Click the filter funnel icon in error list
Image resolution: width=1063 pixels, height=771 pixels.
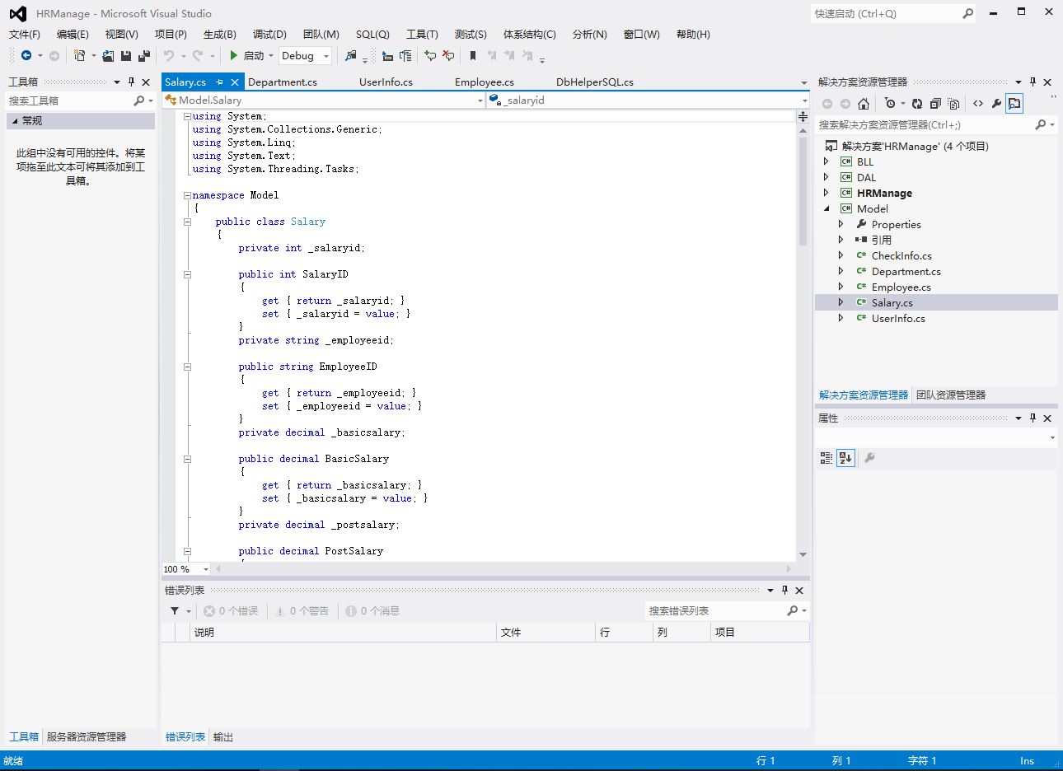coord(175,610)
